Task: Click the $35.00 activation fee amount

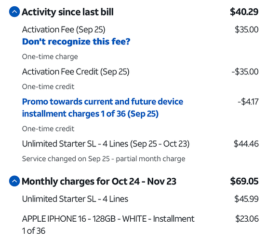Action: [x=247, y=29]
